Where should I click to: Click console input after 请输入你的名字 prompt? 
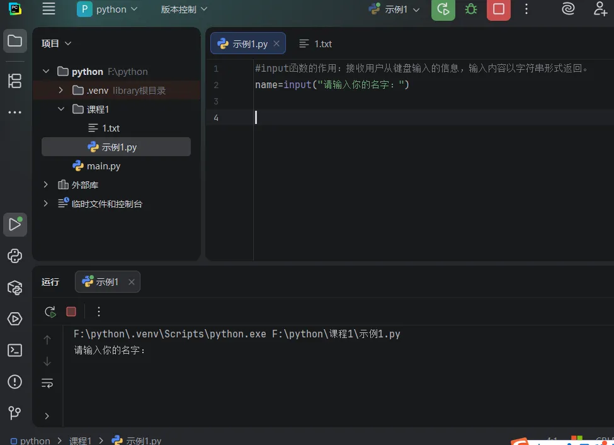pyautogui.click(x=149, y=351)
